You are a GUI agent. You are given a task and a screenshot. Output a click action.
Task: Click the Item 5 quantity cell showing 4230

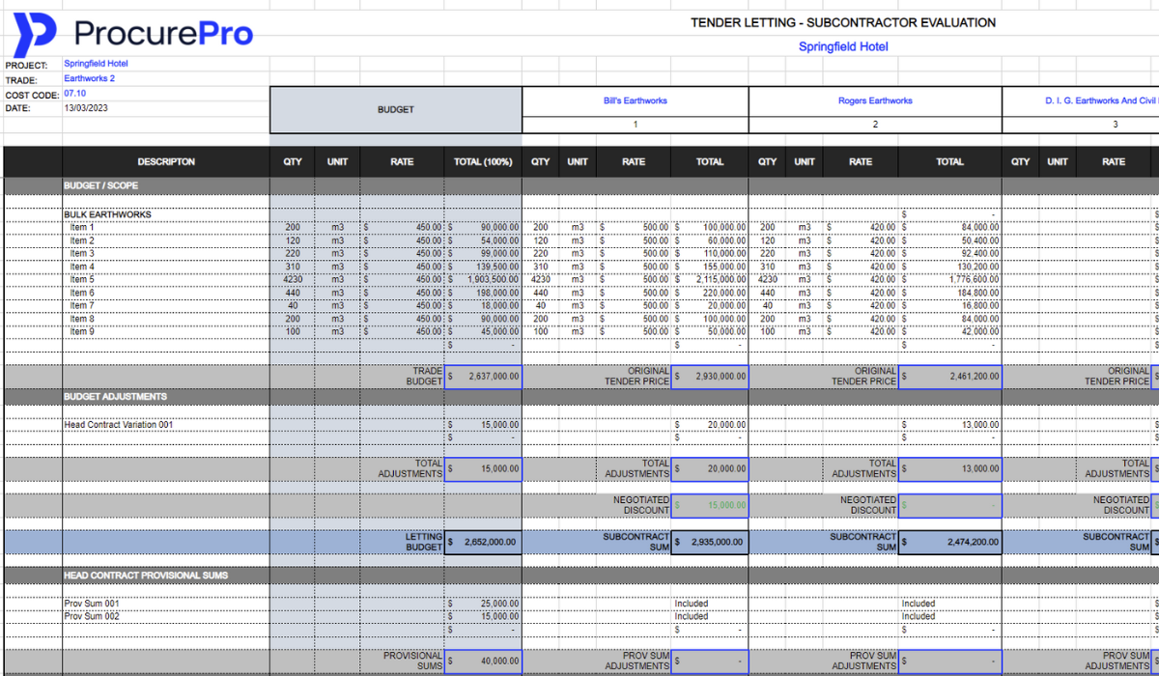coord(293,278)
